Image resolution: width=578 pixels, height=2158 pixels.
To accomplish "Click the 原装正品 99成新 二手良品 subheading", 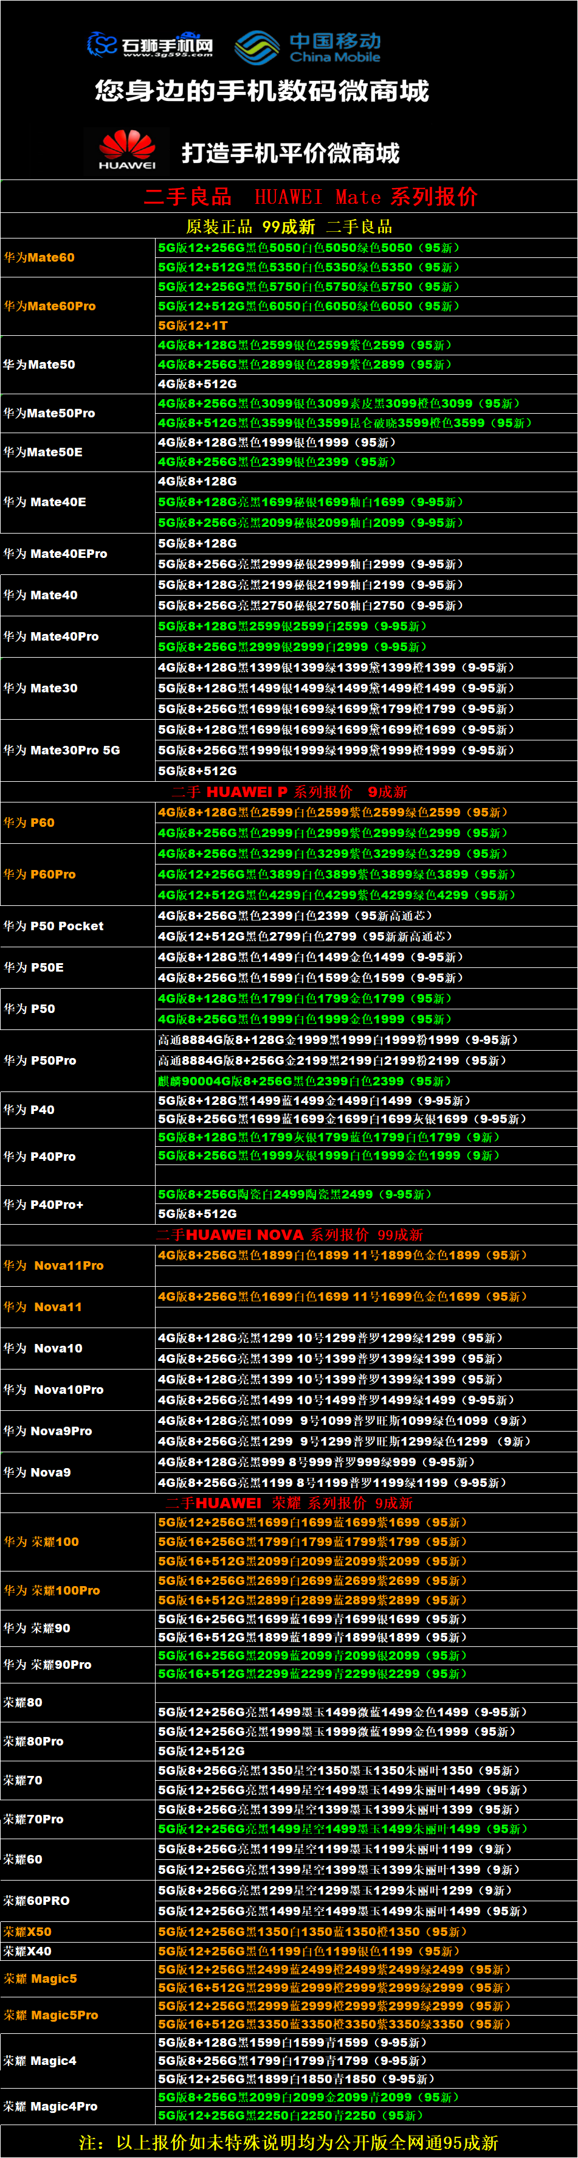I will pos(289,226).
